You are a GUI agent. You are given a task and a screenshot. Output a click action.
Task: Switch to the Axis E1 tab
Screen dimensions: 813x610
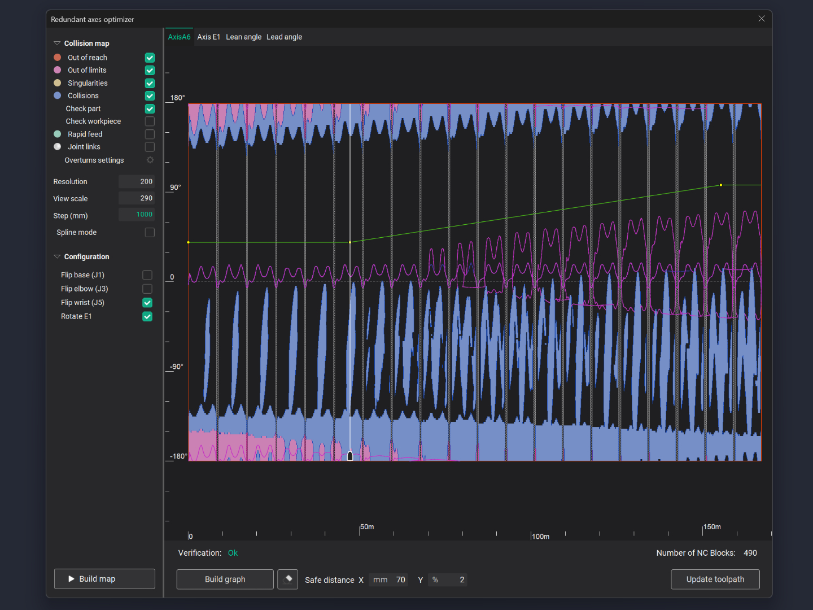pyautogui.click(x=208, y=37)
